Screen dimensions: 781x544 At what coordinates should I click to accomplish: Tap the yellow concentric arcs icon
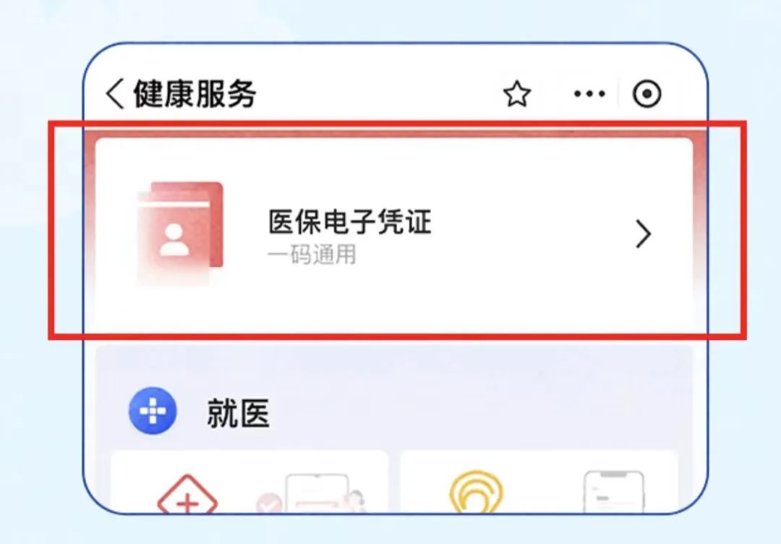click(477, 492)
